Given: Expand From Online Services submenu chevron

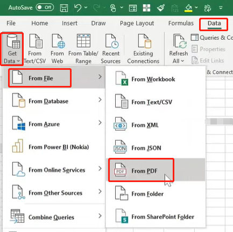Looking at the screenshot, I should pos(100,169).
